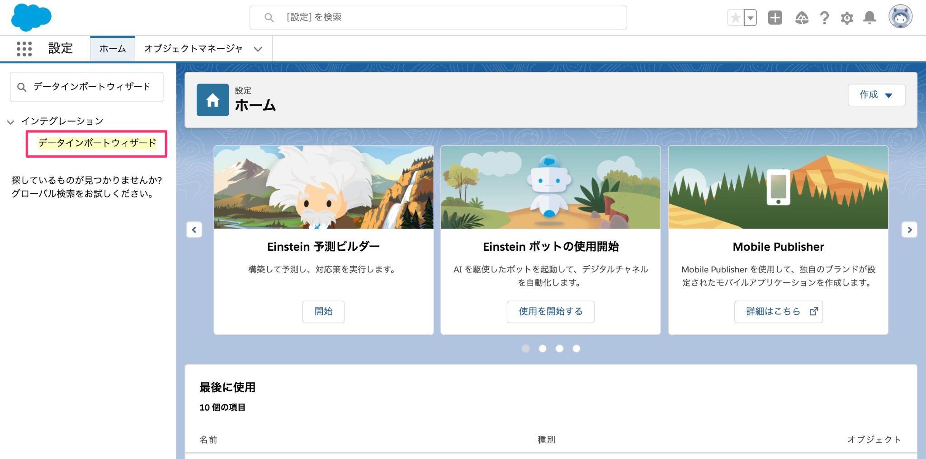Click the Einstein ボットの使用開始 title

(x=551, y=247)
